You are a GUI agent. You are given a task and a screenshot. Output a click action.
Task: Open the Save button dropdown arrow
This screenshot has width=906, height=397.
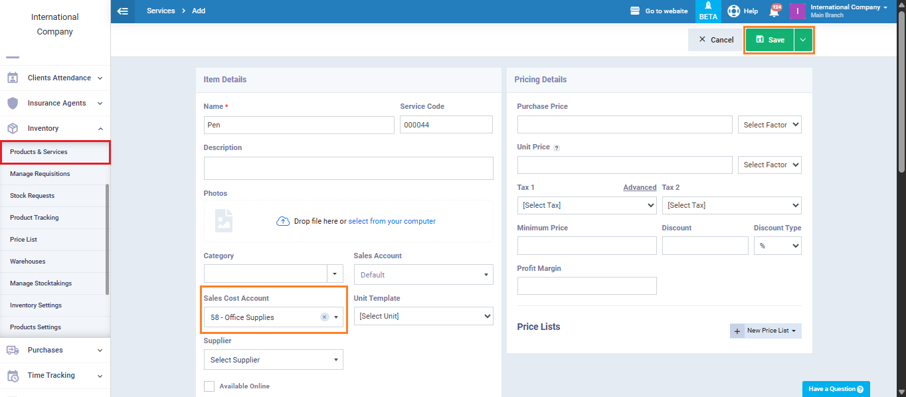click(803, 40)
